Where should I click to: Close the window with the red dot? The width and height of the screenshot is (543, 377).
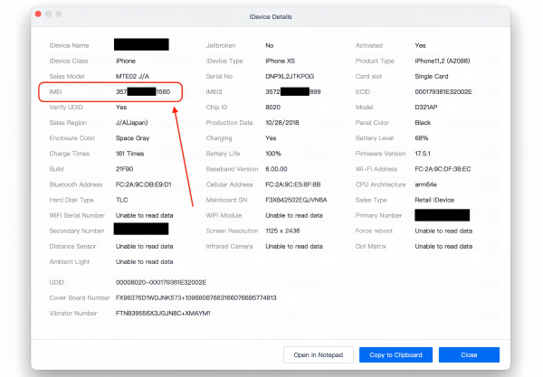click(x=38, y=14)
